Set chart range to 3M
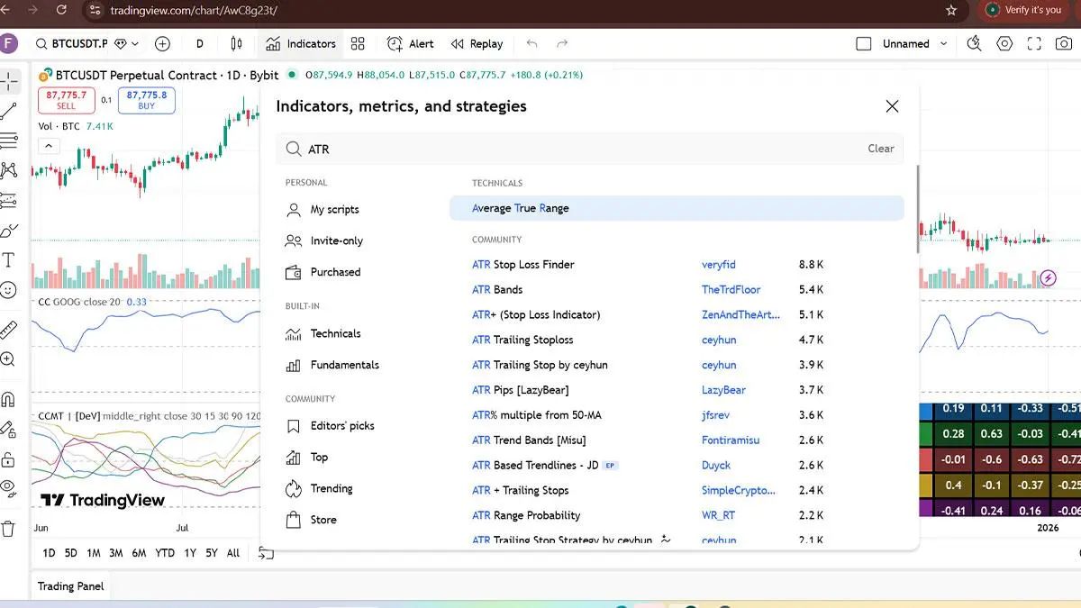This screenshot has height=608, width=1081. pyautogui.click(x=116, y=553)
